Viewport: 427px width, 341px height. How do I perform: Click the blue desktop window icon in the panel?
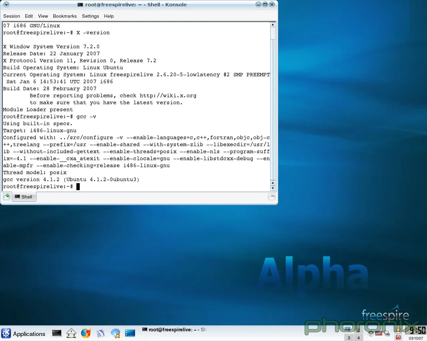[130, 333]
